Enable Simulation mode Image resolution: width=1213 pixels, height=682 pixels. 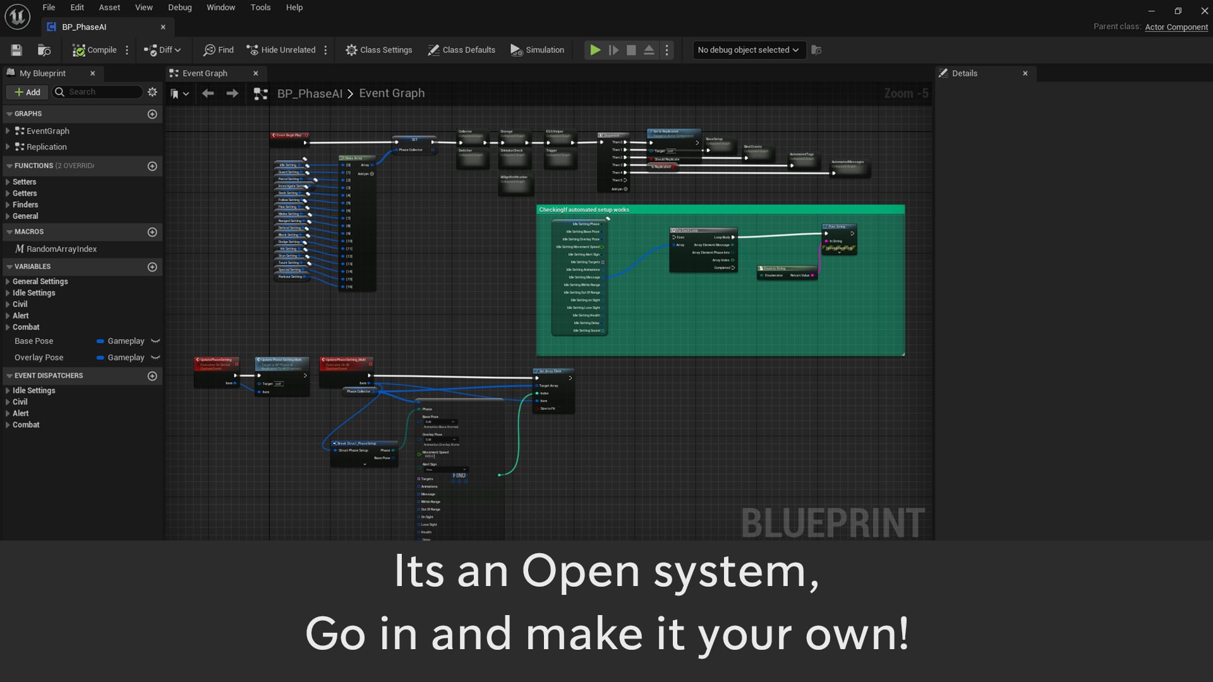tap(538, 50)
